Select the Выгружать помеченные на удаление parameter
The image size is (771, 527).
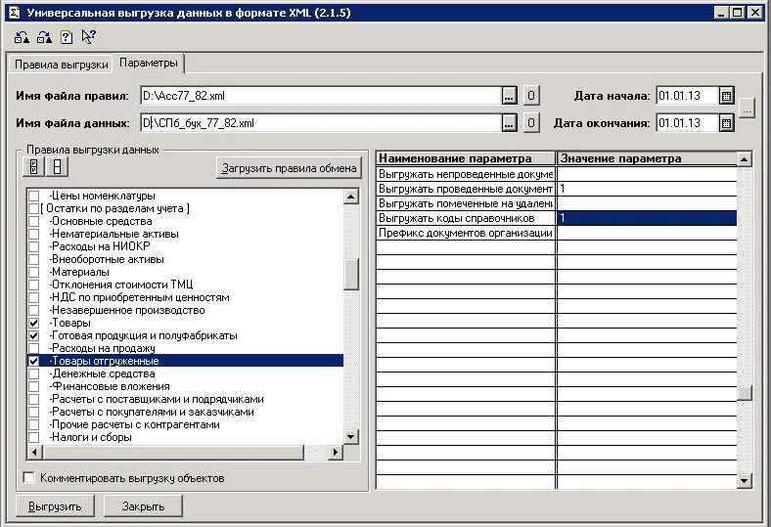[x=466, y=203]
